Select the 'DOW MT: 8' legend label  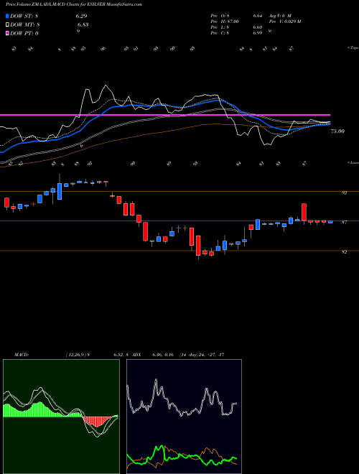point(25,24)
